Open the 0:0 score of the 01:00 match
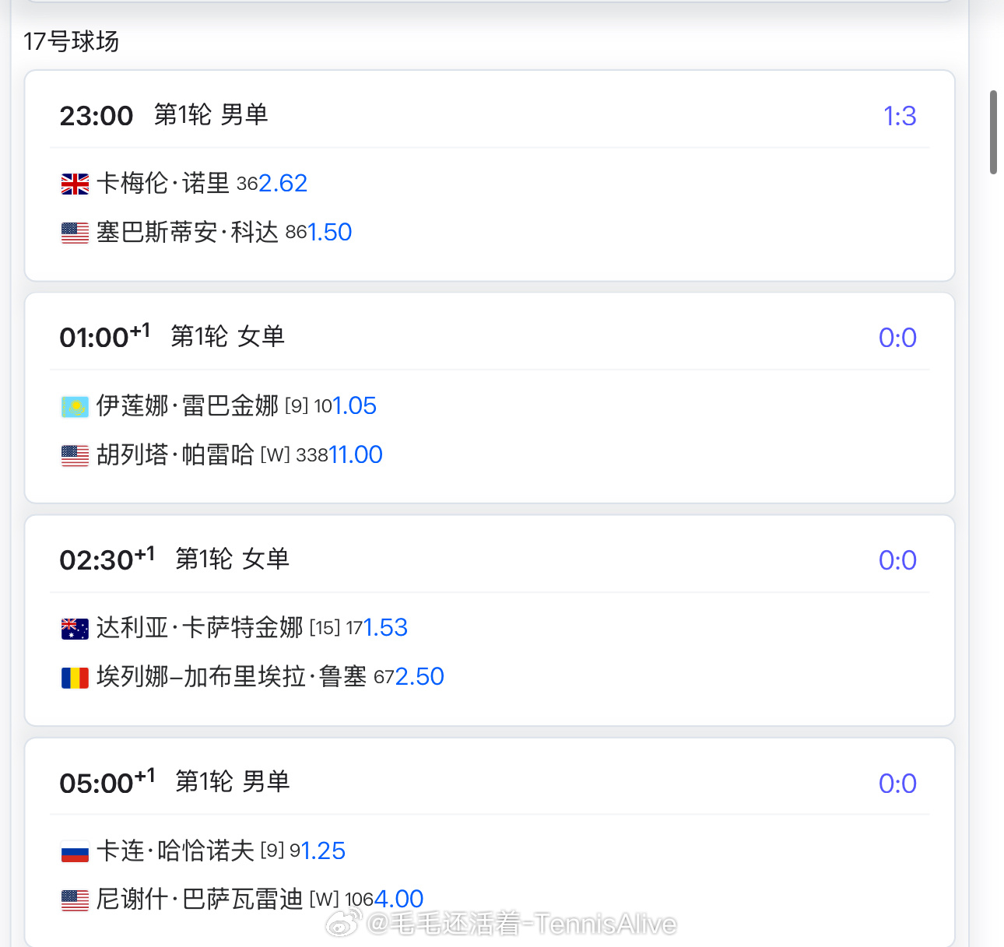1004x947 pixels. tap(897, 338)
